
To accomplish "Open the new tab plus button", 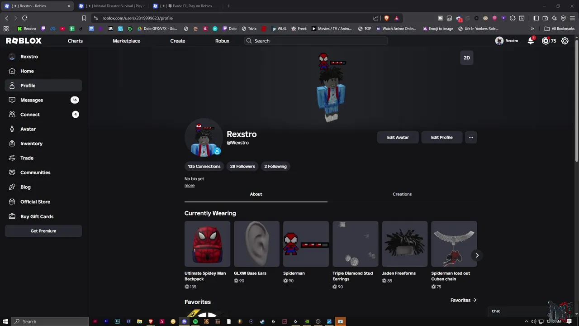I will click(228, 6).
